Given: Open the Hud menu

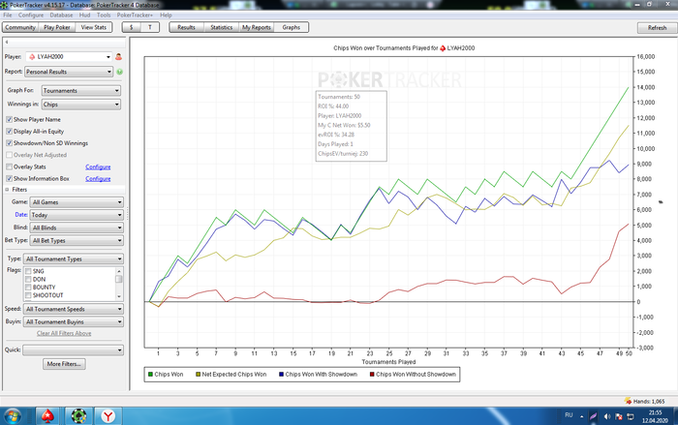Looking at the screenshot, I should [85, 15].
